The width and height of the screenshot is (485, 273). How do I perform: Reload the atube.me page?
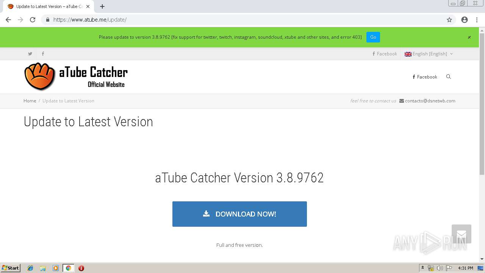33,20
